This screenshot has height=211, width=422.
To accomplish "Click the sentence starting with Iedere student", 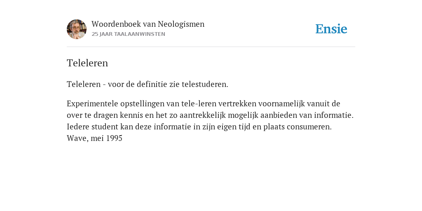I will coord(199,127).
